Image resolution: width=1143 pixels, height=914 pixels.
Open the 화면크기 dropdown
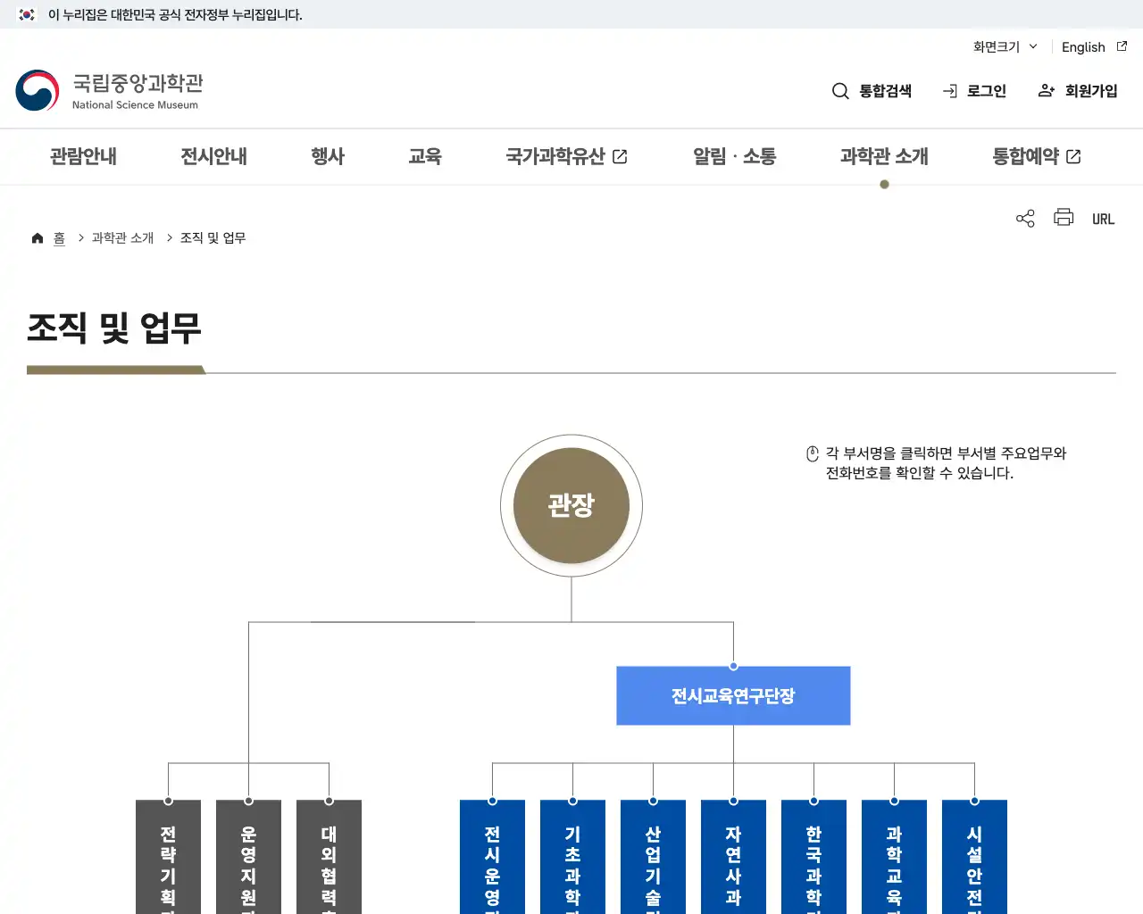coord(1004,46)
